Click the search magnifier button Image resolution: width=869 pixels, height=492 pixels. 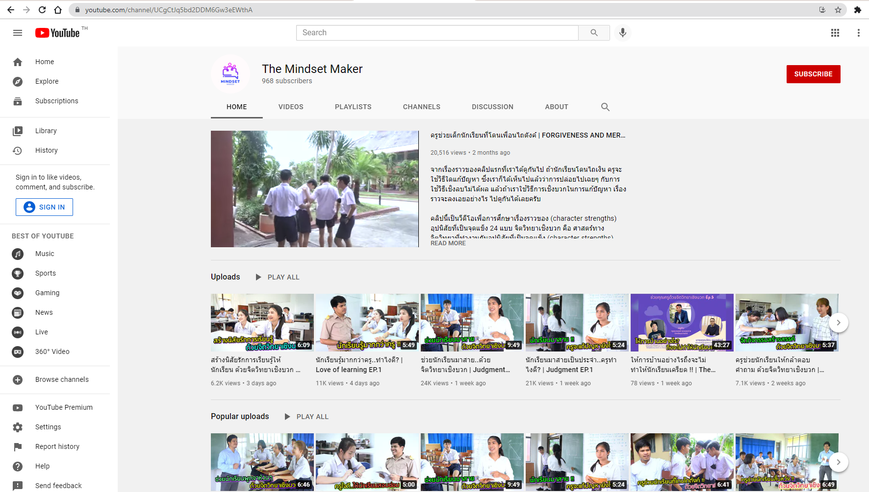pyautogui.click(x=594, y=33)
